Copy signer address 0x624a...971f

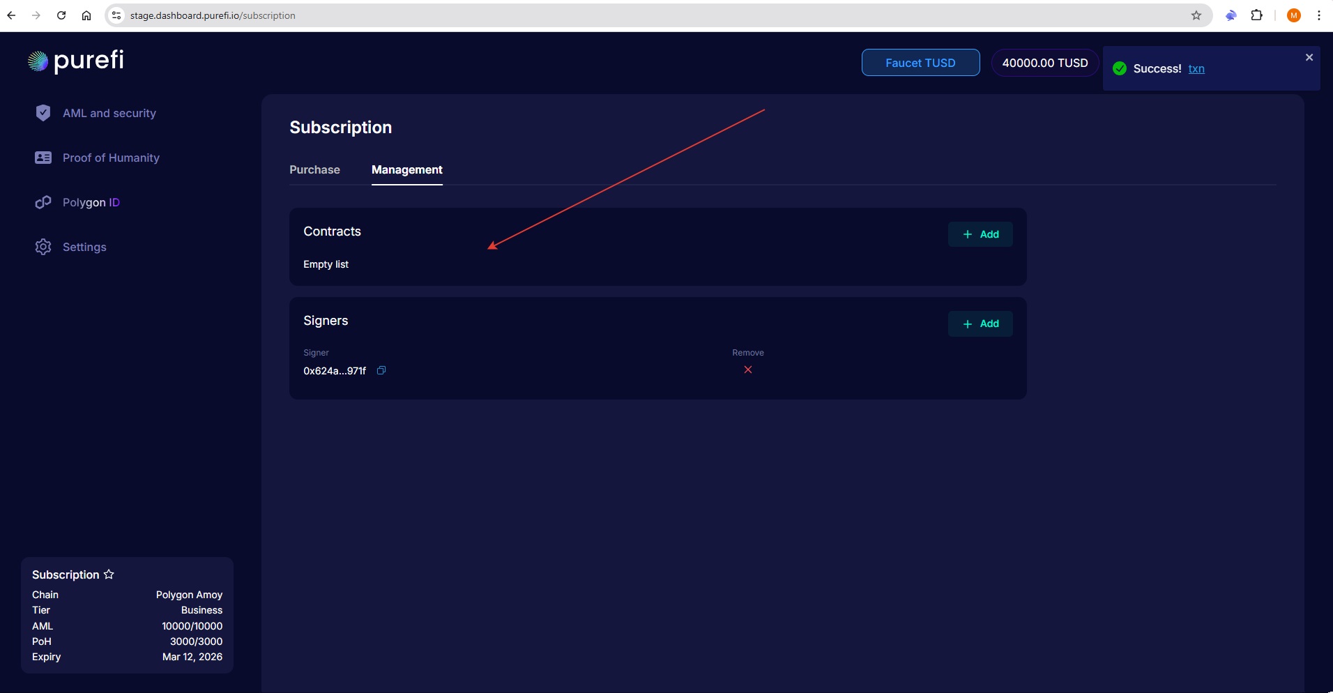381,370
